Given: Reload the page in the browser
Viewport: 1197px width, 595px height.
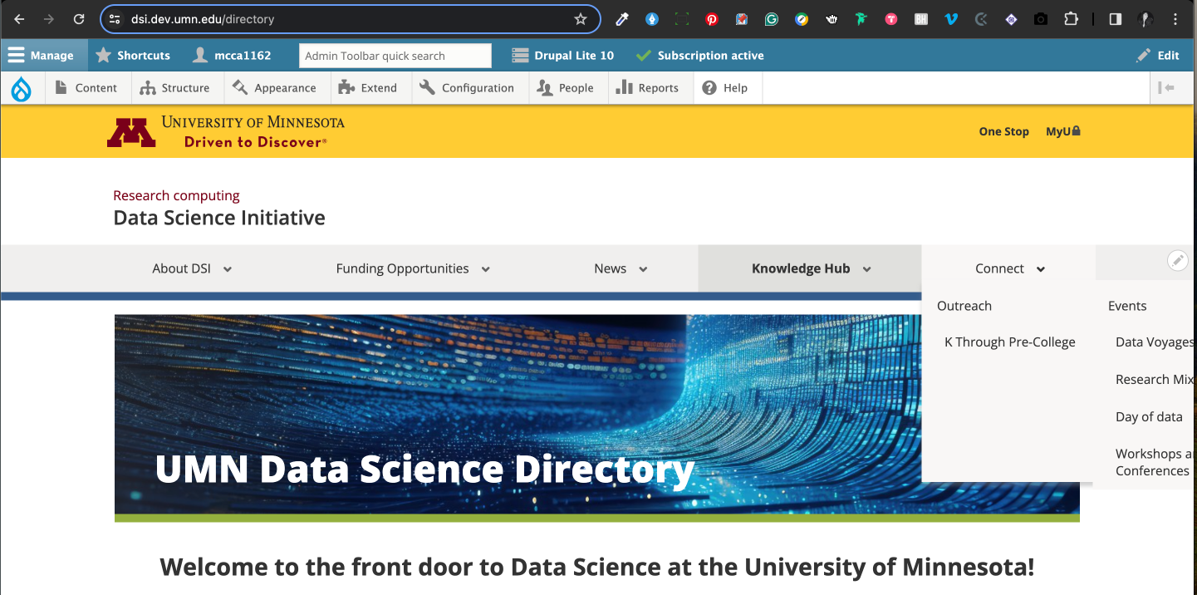Looking at the screenshot, I should 79,19.
